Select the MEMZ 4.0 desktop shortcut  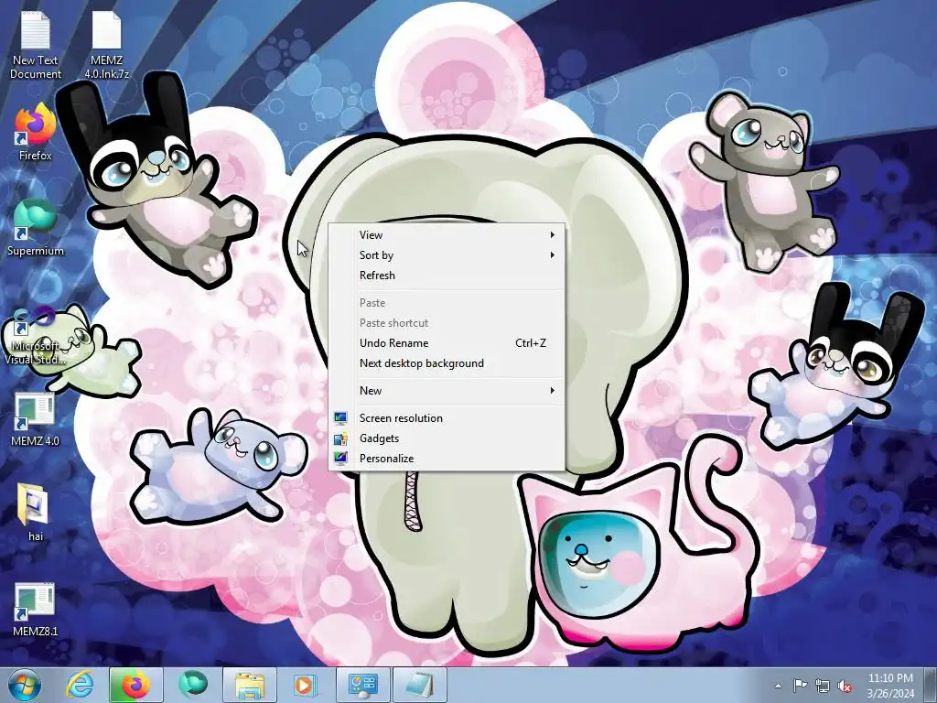36,420
